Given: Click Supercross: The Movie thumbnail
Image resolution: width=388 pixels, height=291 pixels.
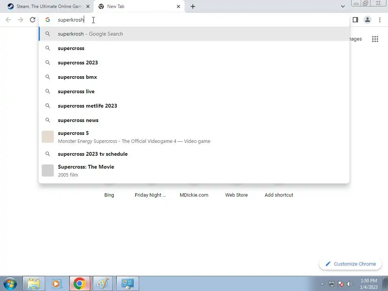Looking at the screenshot, I should (x=48, y=171).
